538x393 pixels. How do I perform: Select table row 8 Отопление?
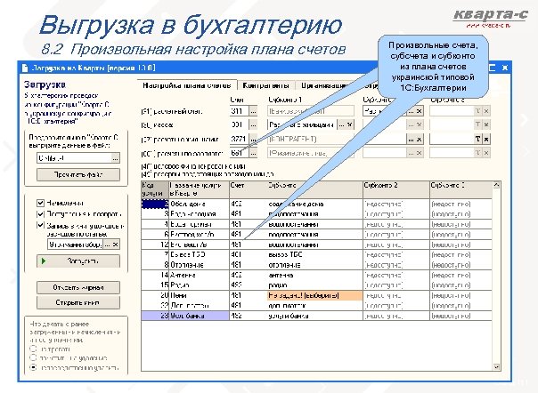coord(316,265)
